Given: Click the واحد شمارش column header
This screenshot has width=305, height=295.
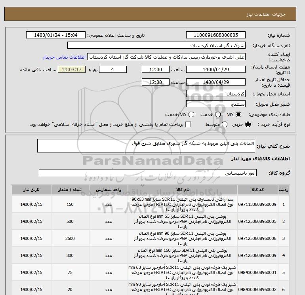Looking at the screenshot, I should tap(109, 190).
